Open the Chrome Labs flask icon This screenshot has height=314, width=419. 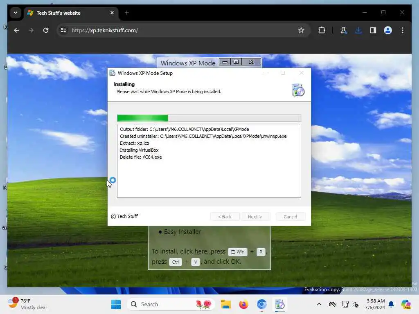point(344,30)
